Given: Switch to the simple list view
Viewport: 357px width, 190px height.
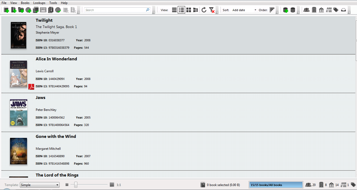Looking at the screenshot, I should 174,10.
